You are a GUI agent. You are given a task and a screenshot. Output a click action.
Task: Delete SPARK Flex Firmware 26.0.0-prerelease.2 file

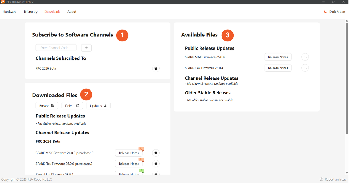pyautogui.click(x=156, y=164)
